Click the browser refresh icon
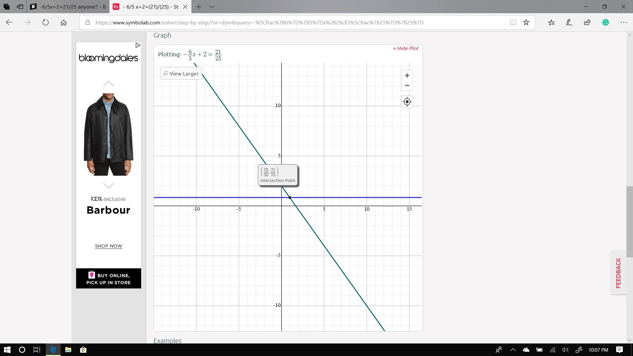 (x=45, y=22)
